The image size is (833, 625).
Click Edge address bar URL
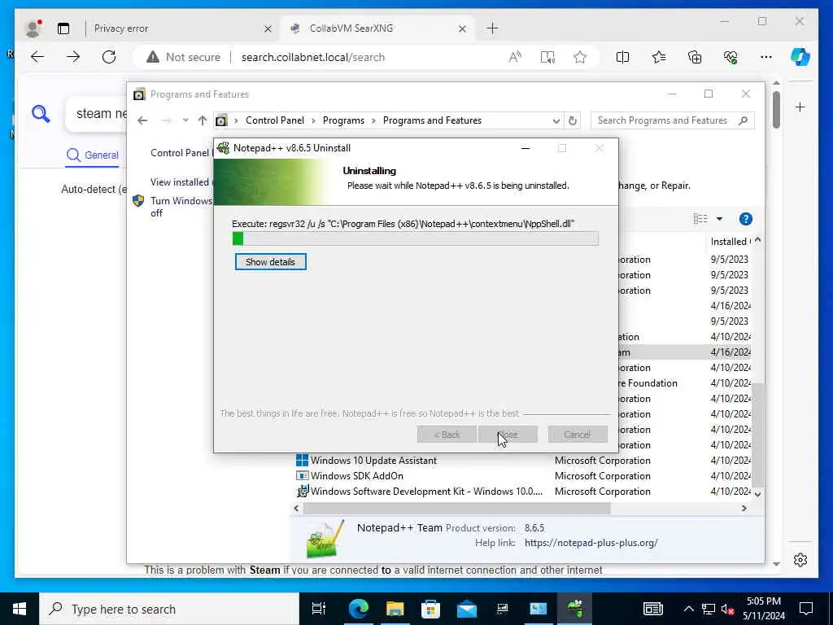(313, 58)
